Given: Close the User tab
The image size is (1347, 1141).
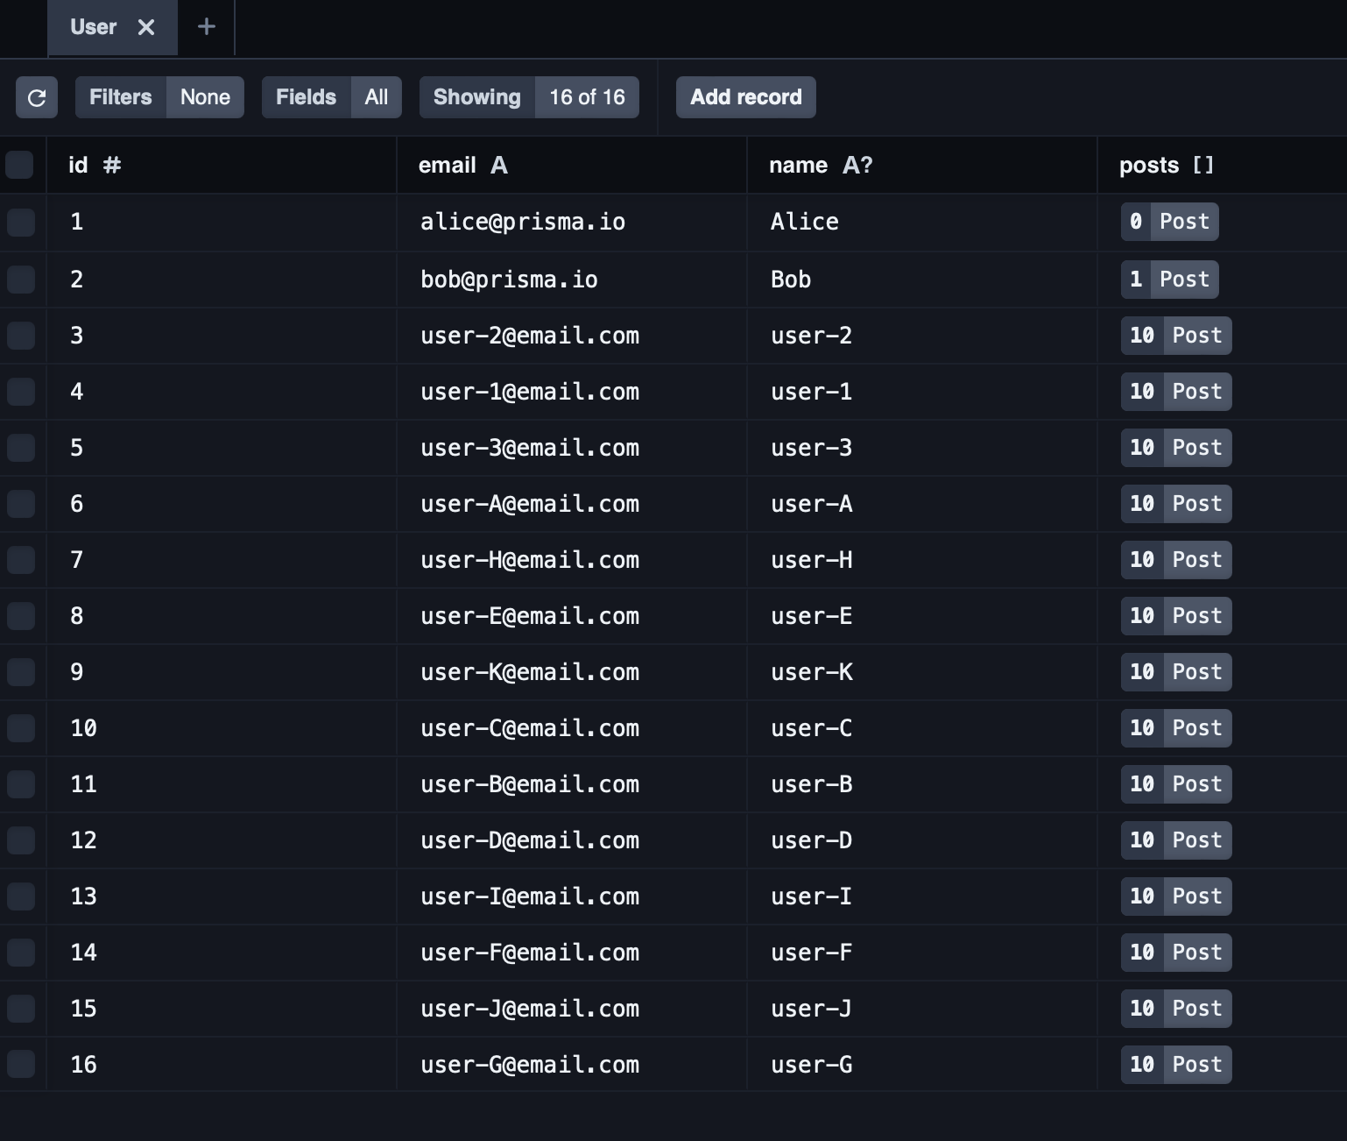Looking at the screenshot, I should [x=146, y=28].
